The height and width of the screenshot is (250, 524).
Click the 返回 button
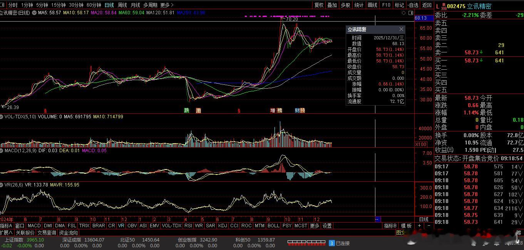pyautogui.click(x=427, y=5)
